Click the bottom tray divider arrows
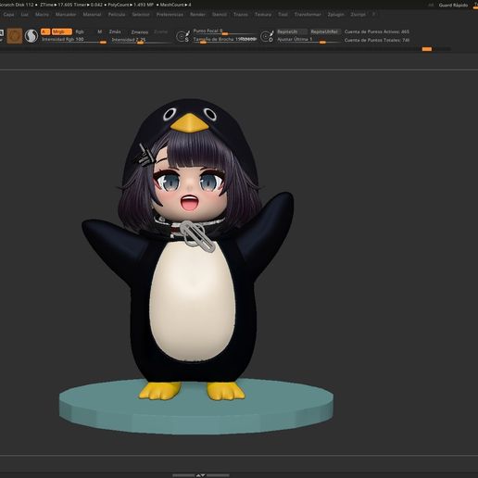The width and height of the screenshot is (478, 478). pyautogui.click(x=201, y=475)
